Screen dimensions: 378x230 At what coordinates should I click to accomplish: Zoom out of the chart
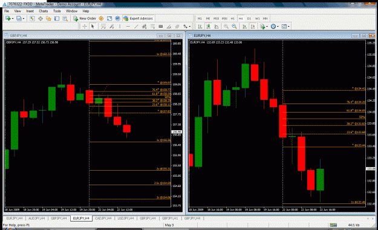tap(234, 26)
